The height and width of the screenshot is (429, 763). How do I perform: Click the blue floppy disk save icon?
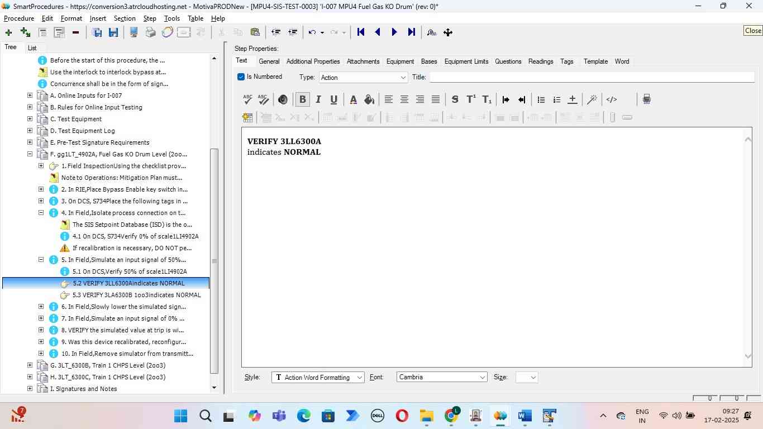tap(113, 32)
